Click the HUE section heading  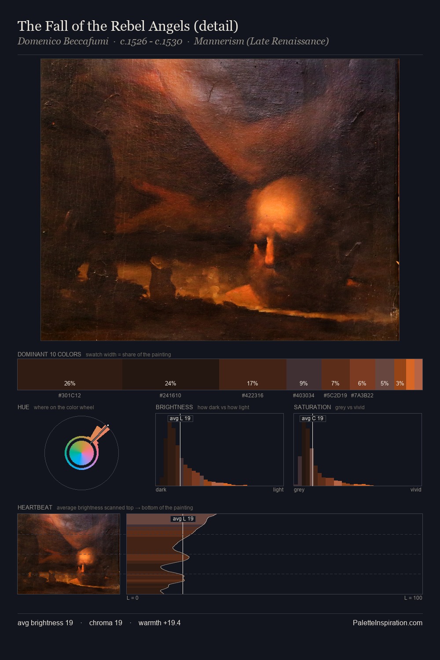click(x=23, y=407)
